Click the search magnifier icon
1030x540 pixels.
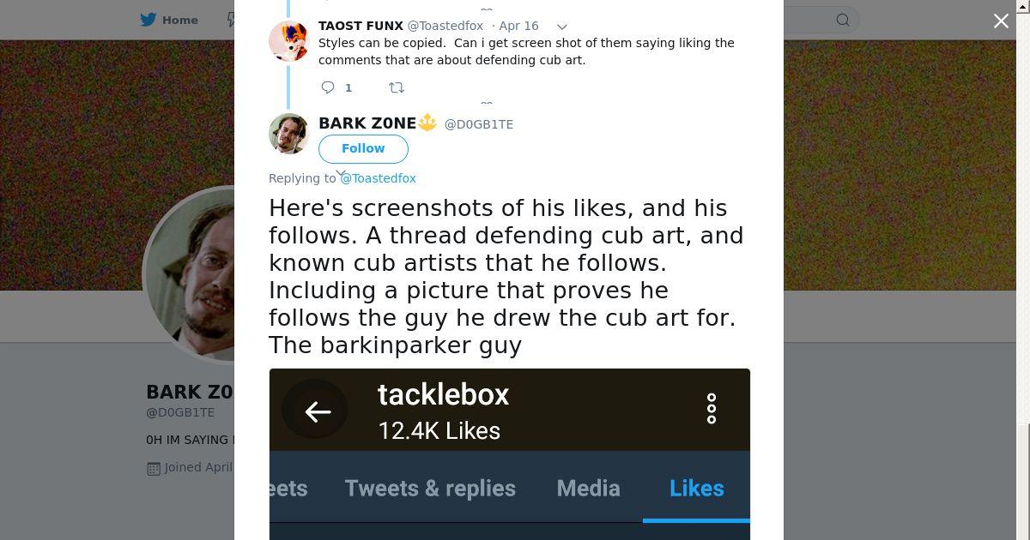(x=843, y=20)
